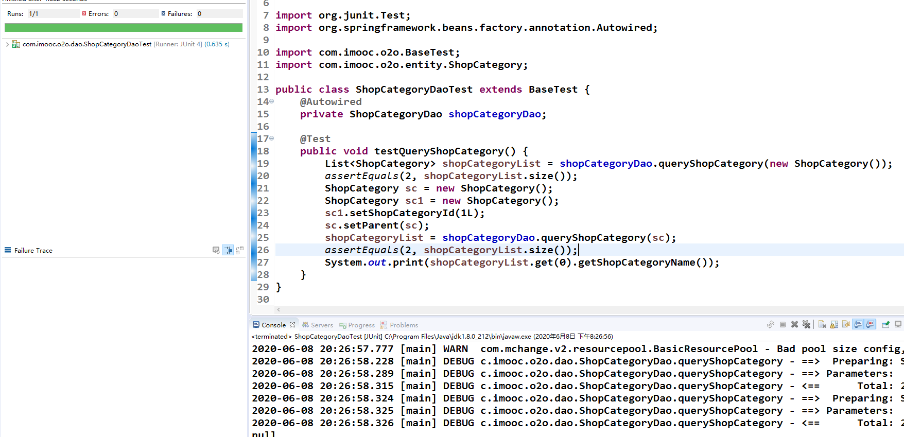Remove the launch with the single X icon
The image size is (904, 437).
coord(794,325)
